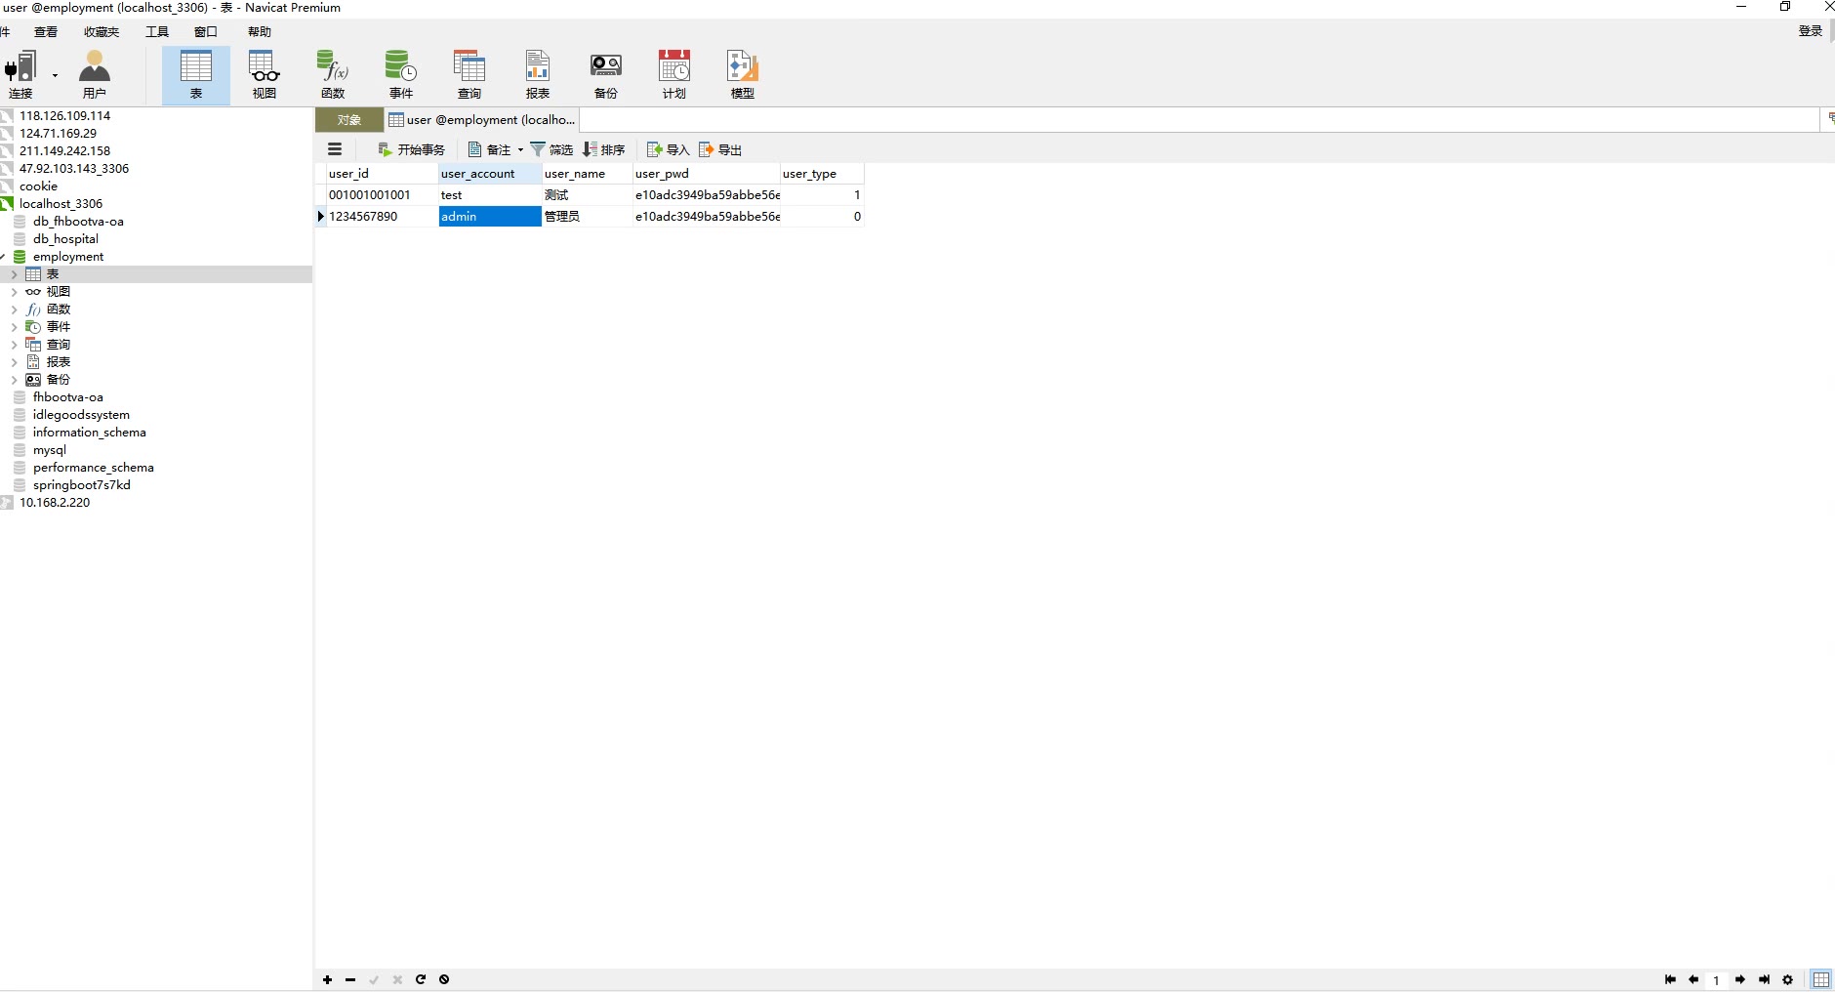Go to next page of records

(1740, 979)
